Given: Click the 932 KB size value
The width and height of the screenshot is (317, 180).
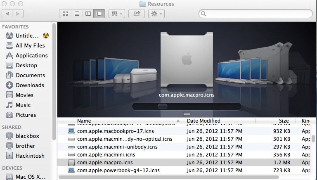Looking at the screenshot, I should [282, 131].
